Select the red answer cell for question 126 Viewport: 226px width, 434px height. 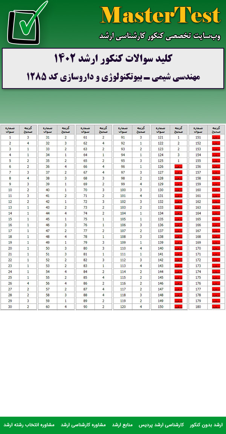click(179, 167)
